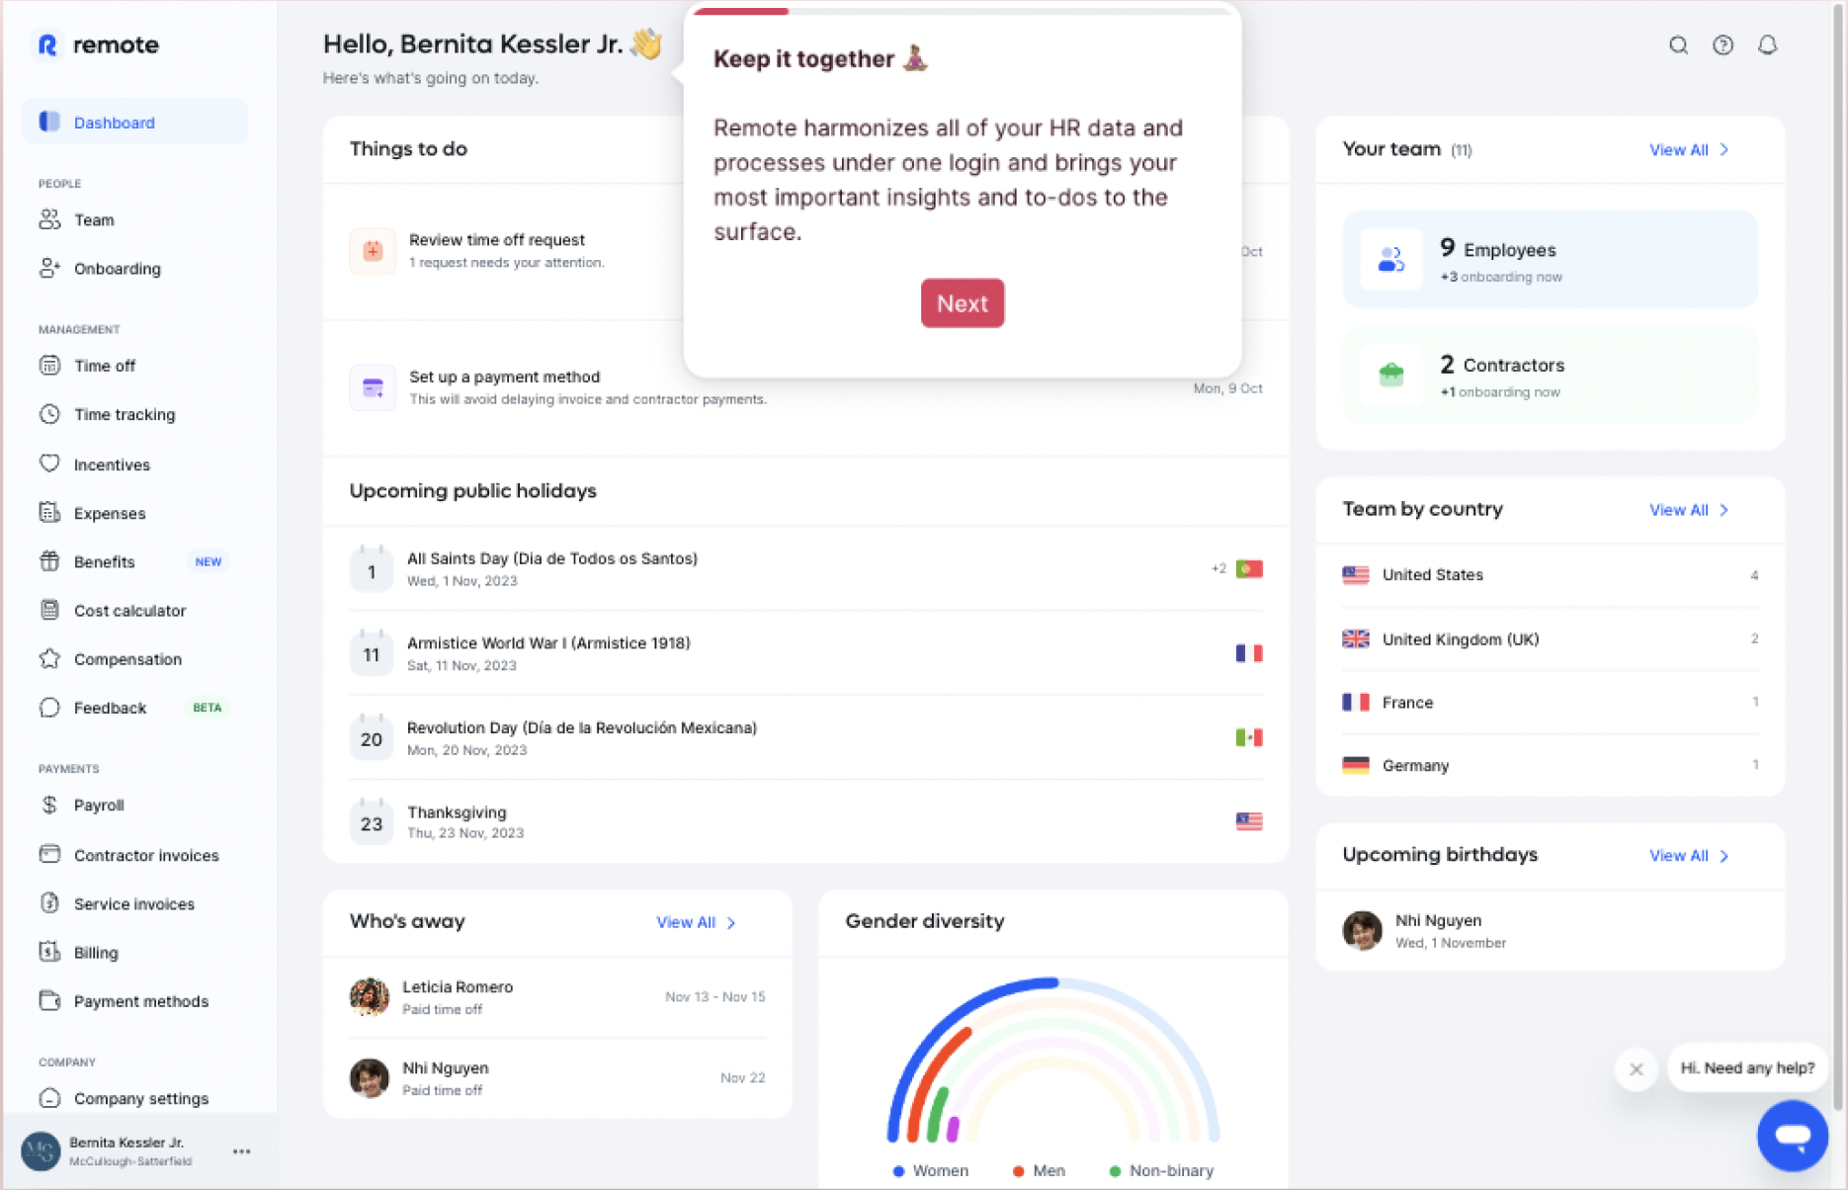Open the Expenses section icon

(50, 512)
